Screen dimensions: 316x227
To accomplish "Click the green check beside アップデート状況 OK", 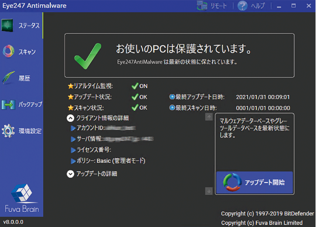I will pos(135,97).
